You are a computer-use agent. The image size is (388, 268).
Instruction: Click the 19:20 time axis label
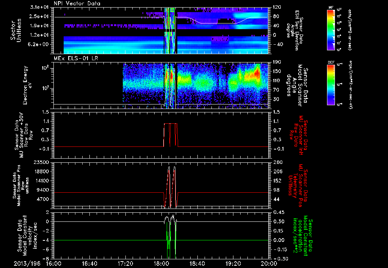point(233,263)
